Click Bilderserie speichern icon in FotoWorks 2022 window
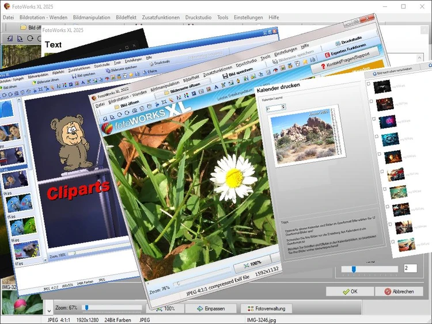The width and height of the screenshot is (432, 324). point(275,62)
